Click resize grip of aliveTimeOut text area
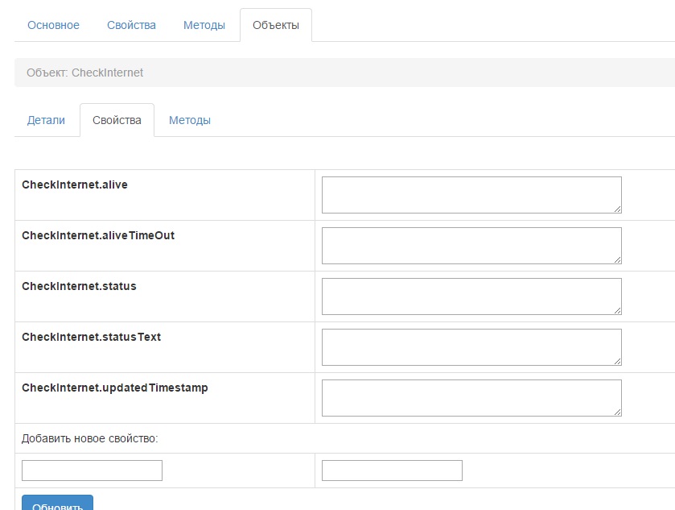The width and height of the screenshot is (675, 510). 617,259
